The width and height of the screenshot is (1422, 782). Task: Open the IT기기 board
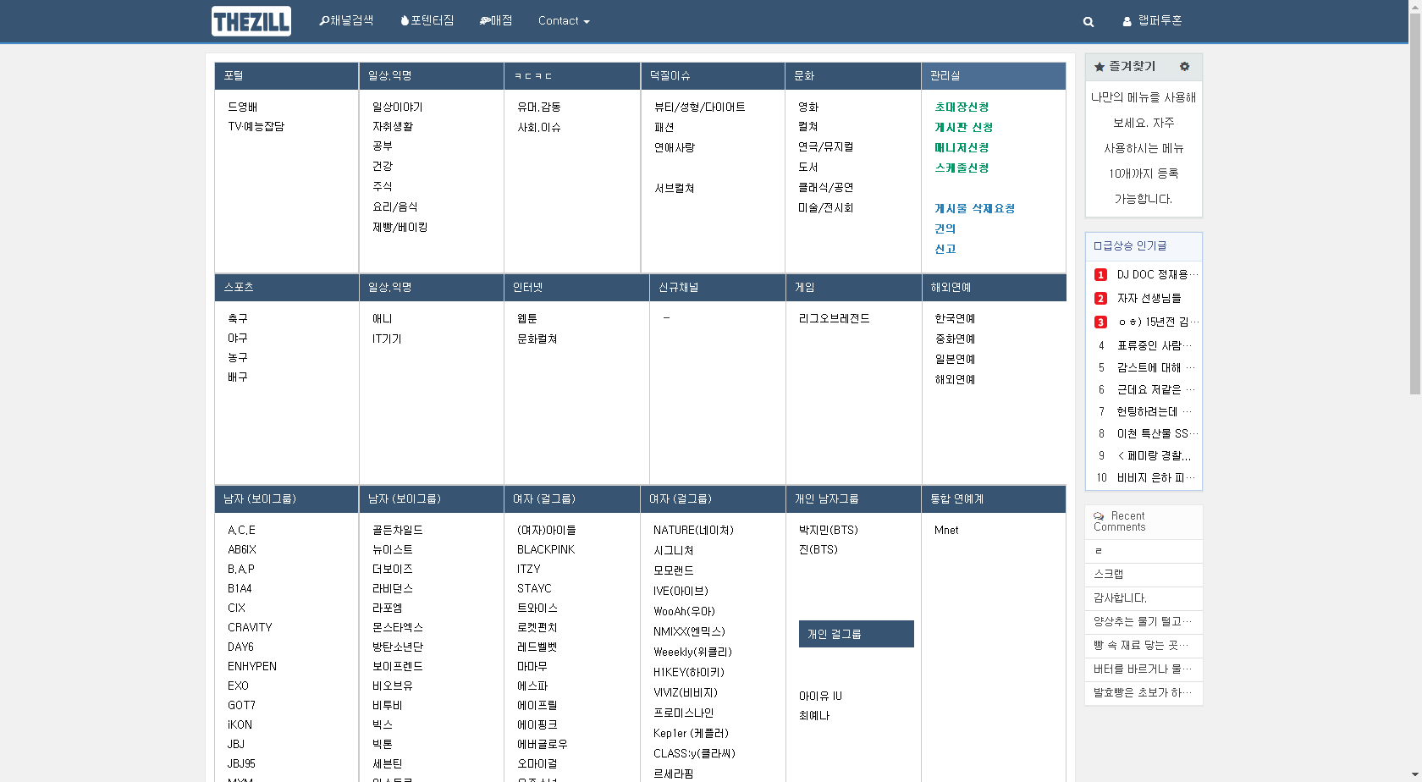pos(388,339)
